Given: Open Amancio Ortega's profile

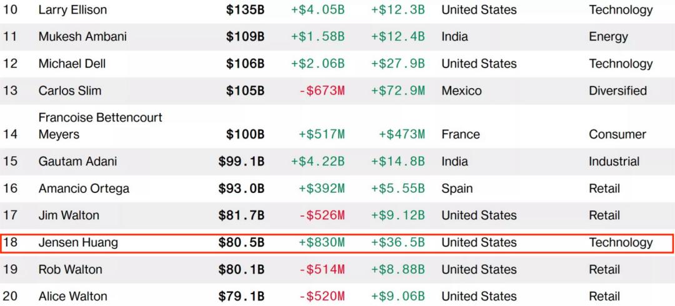Looking at the screenshot, I should [x=84, y=189].
